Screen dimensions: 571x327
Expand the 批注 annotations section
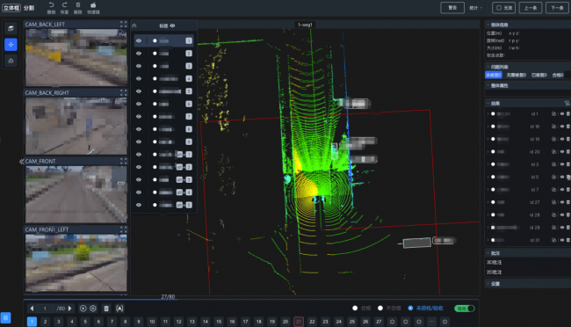(488, 253)
